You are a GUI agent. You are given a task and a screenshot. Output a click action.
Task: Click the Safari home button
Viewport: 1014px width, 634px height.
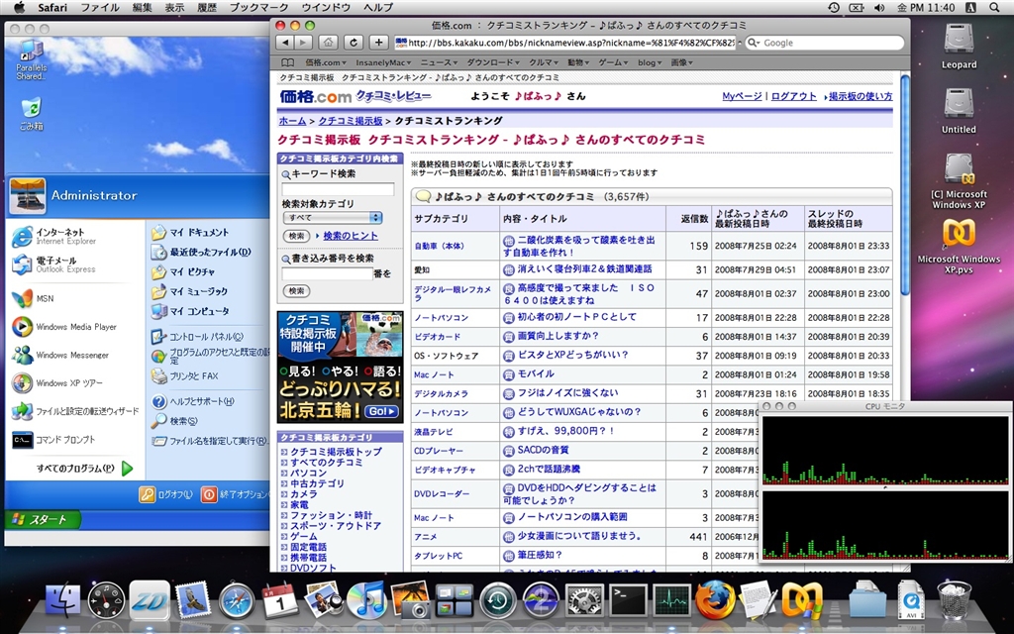click(328, 43)
